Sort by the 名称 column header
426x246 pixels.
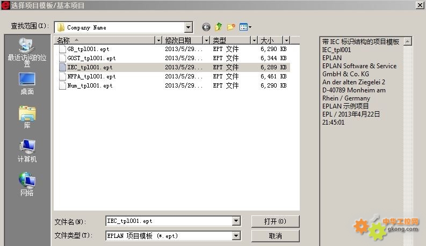point(104,40)
